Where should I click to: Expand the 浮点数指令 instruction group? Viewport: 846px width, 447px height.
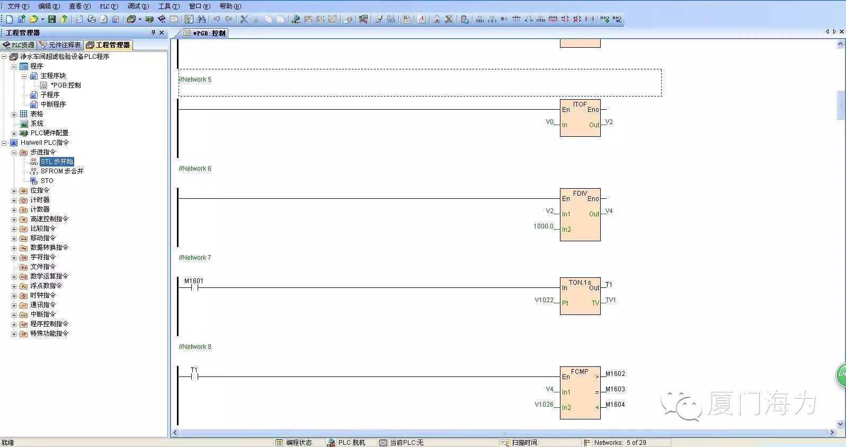[14, 286]
